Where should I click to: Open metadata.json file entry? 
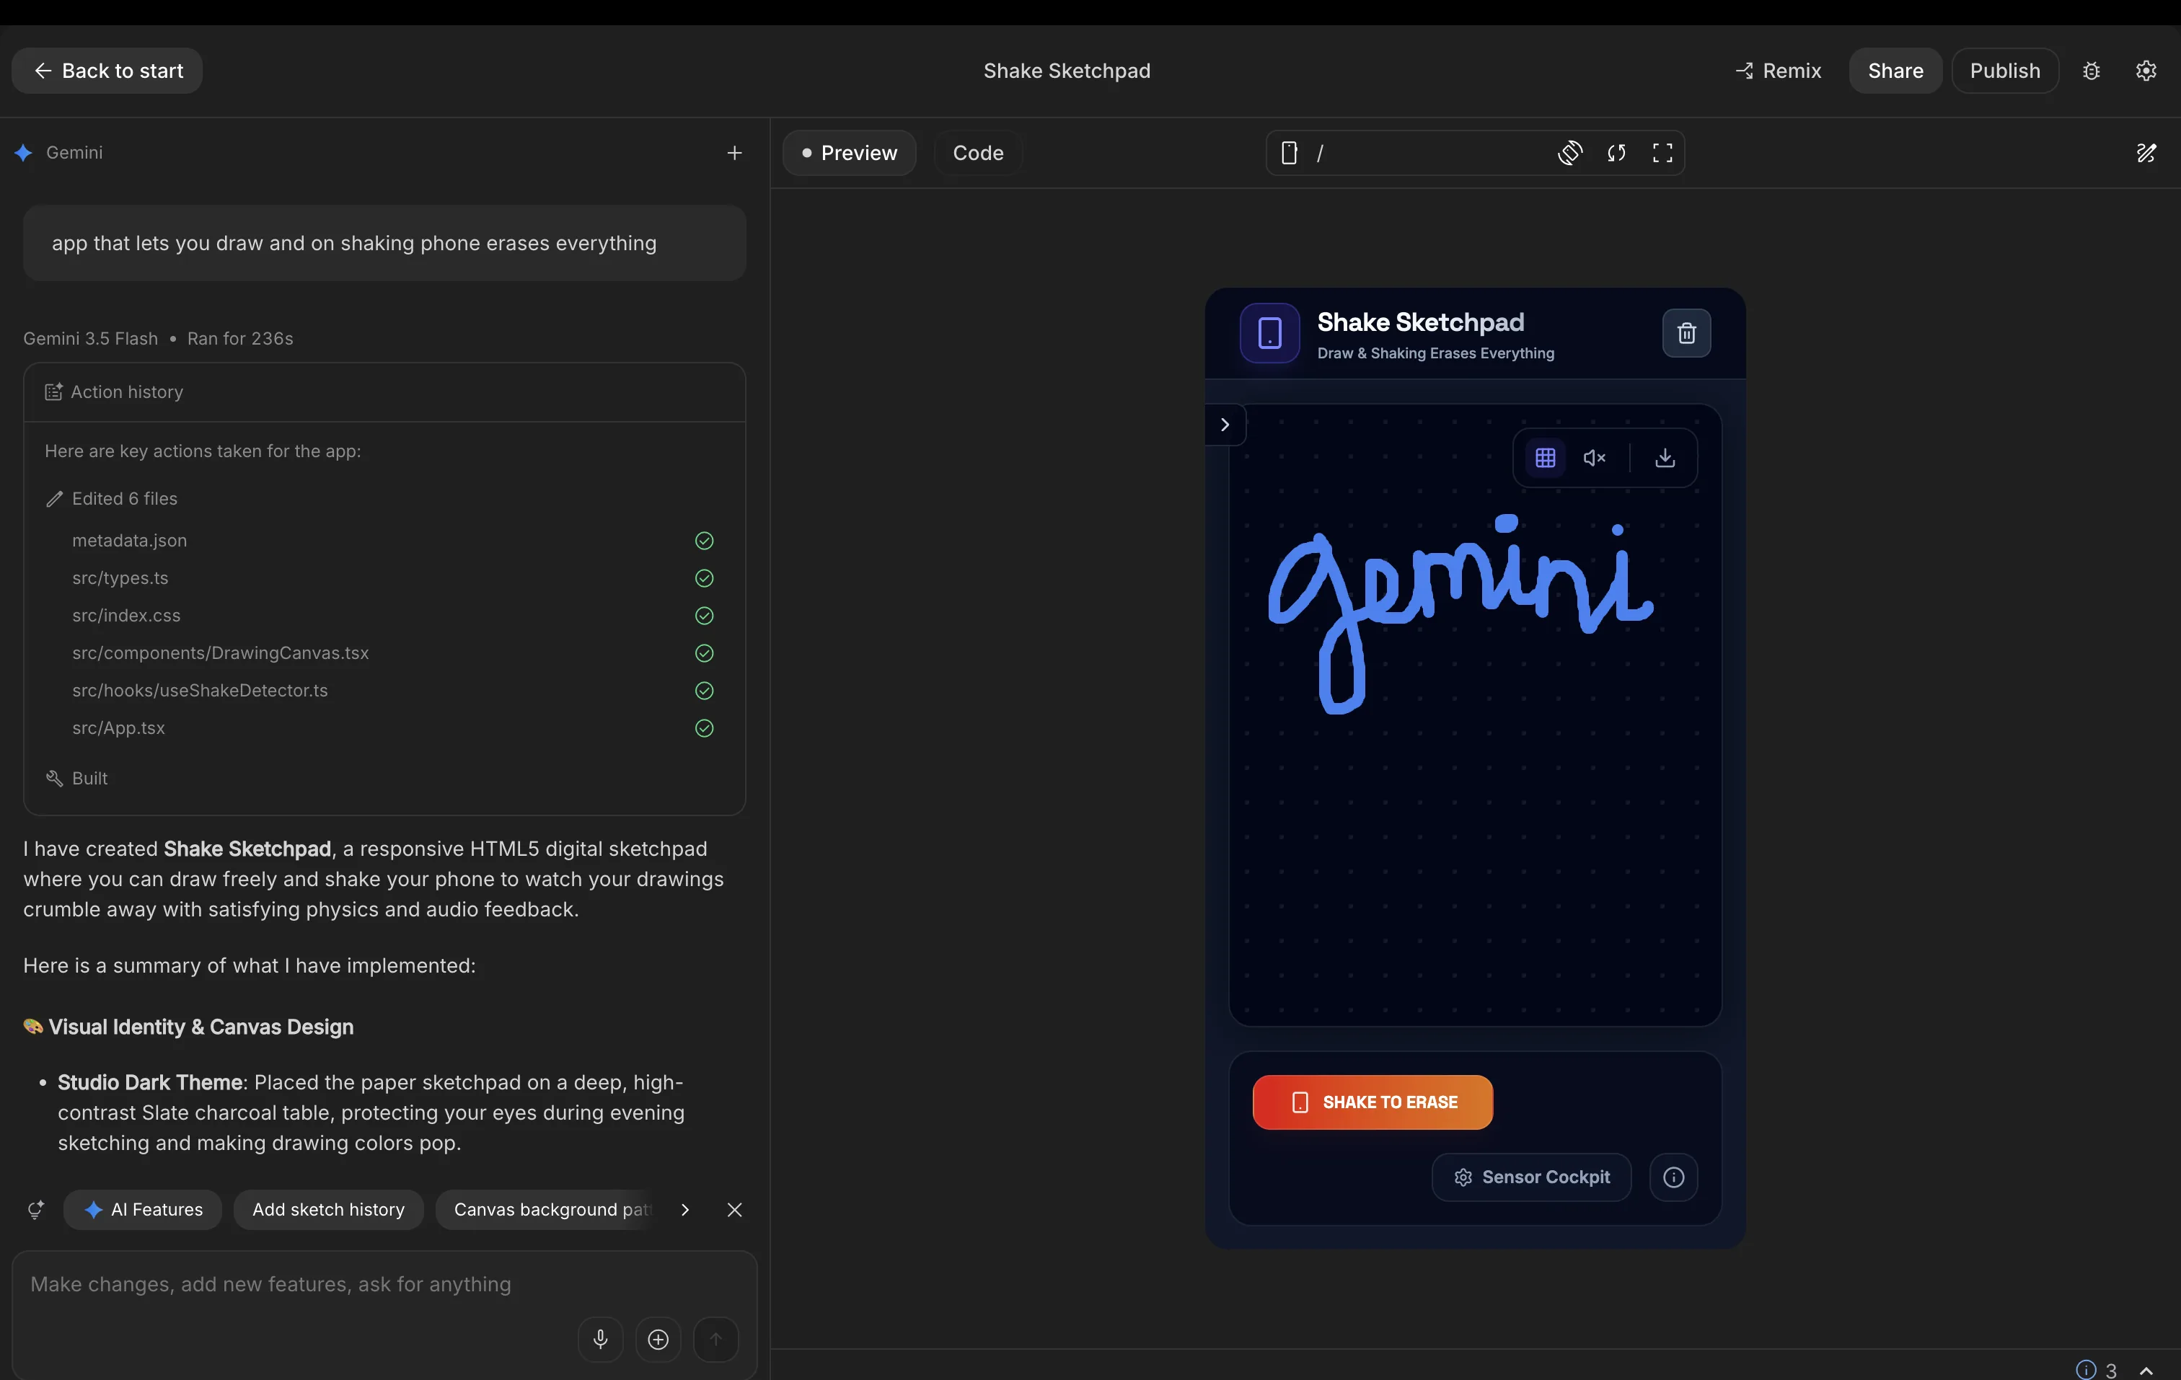click(x=130, y=541)
